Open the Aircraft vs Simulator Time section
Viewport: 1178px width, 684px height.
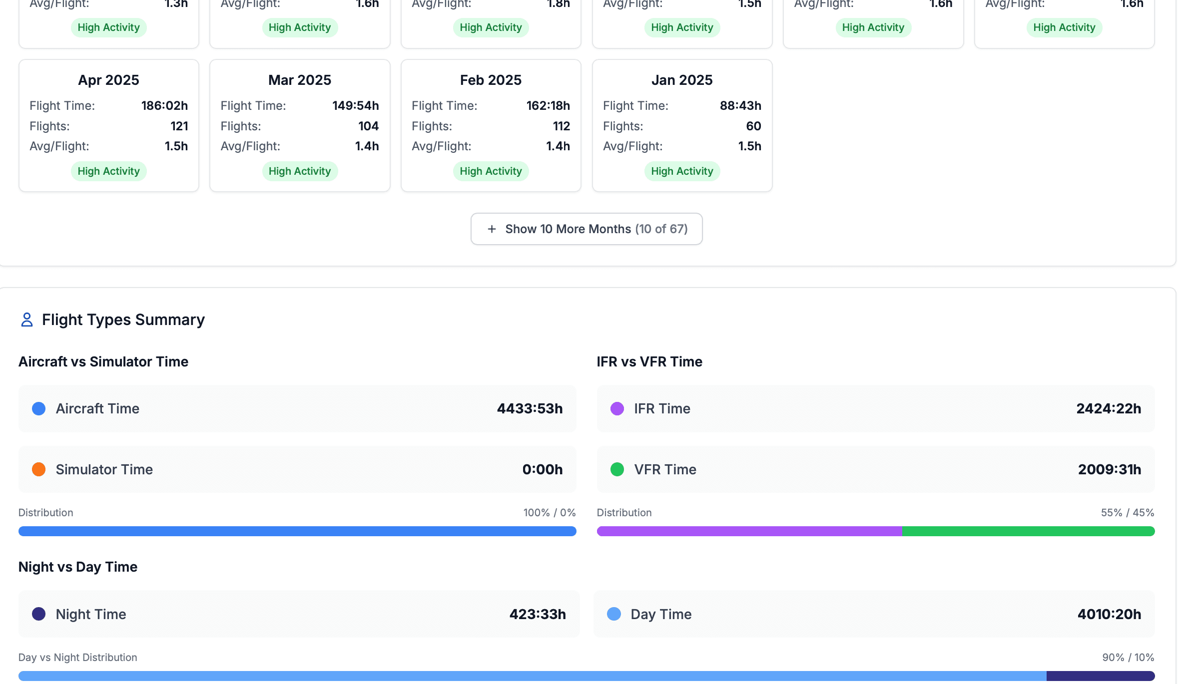103,361
